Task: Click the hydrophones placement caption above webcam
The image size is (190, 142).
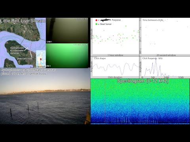Action: click(28, 72)
